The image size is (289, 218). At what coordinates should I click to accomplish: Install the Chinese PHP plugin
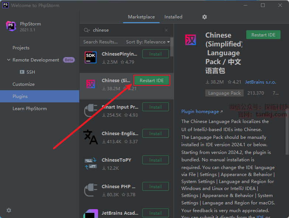[x=156, y=186]
